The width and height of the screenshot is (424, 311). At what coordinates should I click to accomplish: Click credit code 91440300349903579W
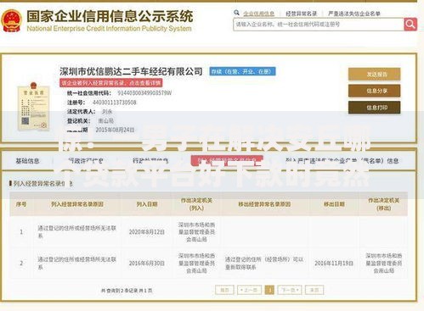144,93
